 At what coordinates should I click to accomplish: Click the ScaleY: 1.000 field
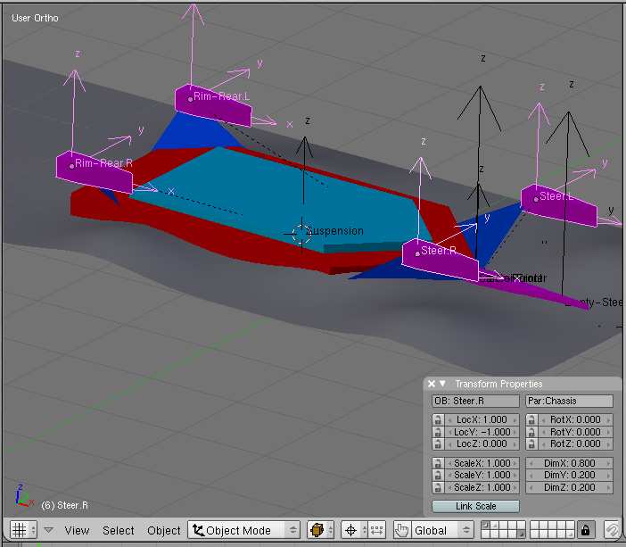(x=482, y=475)
